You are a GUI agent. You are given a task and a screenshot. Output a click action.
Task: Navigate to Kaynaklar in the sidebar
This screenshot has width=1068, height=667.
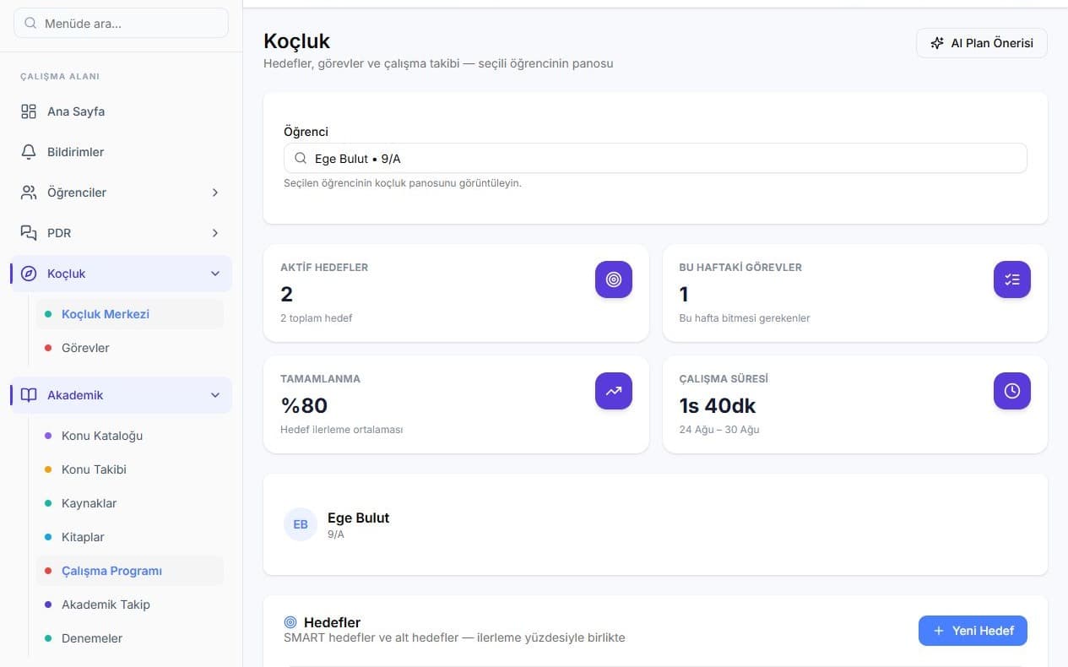(130, 503)
